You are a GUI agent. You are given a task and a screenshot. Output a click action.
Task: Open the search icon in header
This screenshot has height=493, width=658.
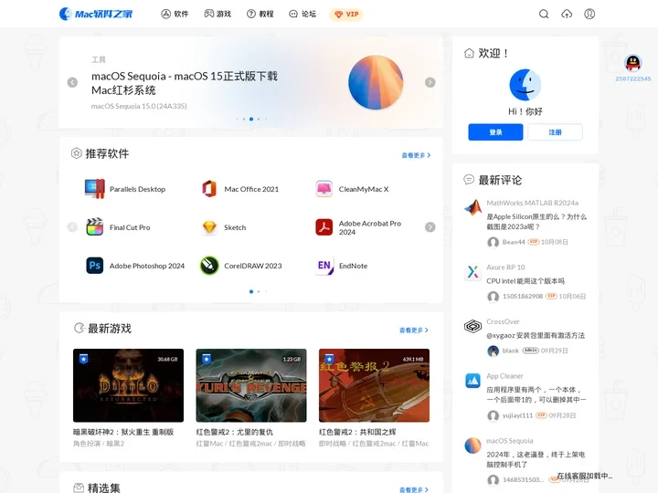[x=544, y=15]
